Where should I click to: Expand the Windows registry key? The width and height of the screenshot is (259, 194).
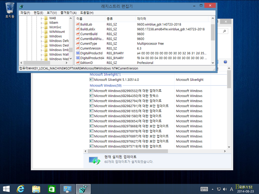(41, 37)
